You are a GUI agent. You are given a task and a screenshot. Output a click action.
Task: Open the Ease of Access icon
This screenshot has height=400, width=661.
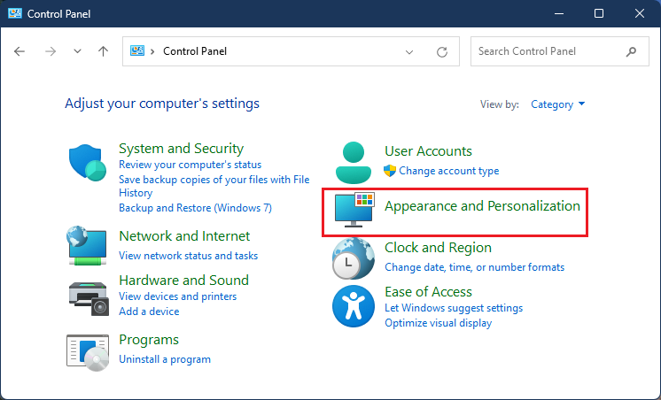coord(354,306)
